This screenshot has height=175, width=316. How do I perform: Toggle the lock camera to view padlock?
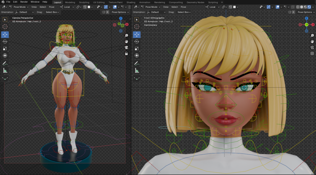(x=126, y=54)
